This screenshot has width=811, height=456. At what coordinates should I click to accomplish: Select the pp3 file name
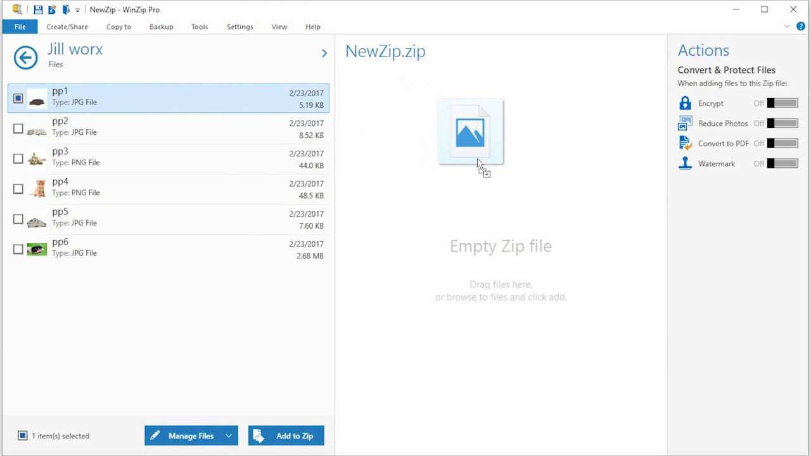click(x=60, y=151)
